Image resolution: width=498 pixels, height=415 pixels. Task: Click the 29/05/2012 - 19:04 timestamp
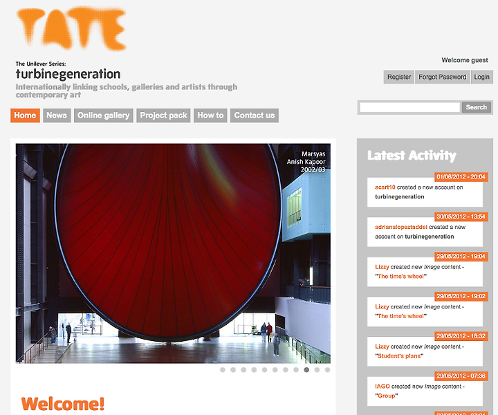[x=461, y=256]
